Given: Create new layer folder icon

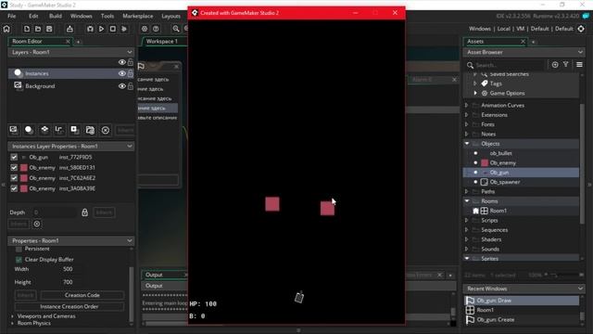Looking at the screenshot, I should tap(90, 130).
